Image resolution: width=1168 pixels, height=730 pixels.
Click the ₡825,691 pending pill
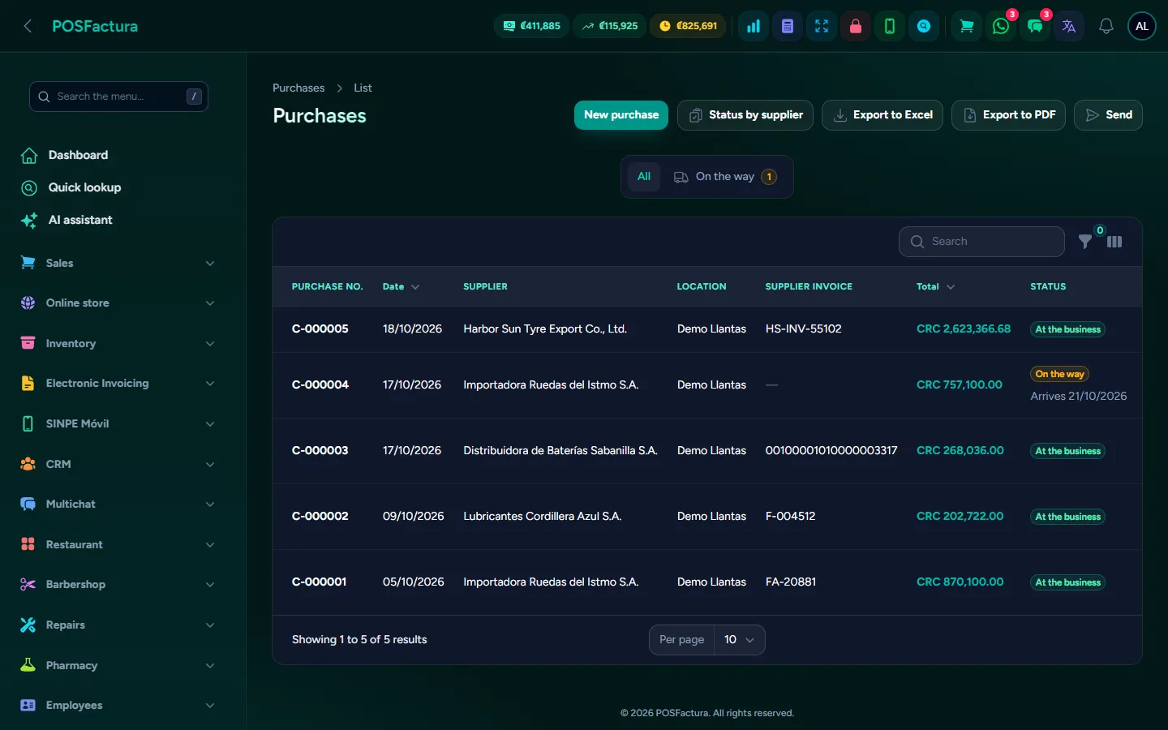[x=689, y=26]
